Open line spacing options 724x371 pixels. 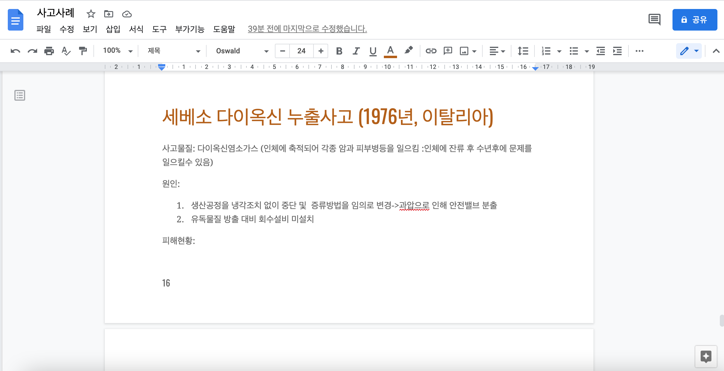pyautogui.click(x=523, y=51)
